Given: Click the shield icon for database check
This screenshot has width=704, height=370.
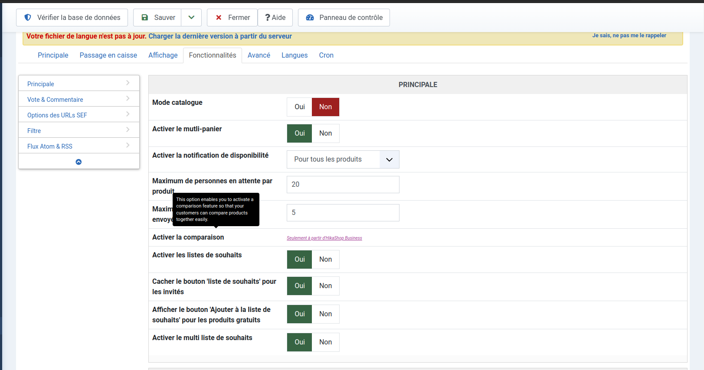Looking at the screenshot, I should tap(28, 17).
